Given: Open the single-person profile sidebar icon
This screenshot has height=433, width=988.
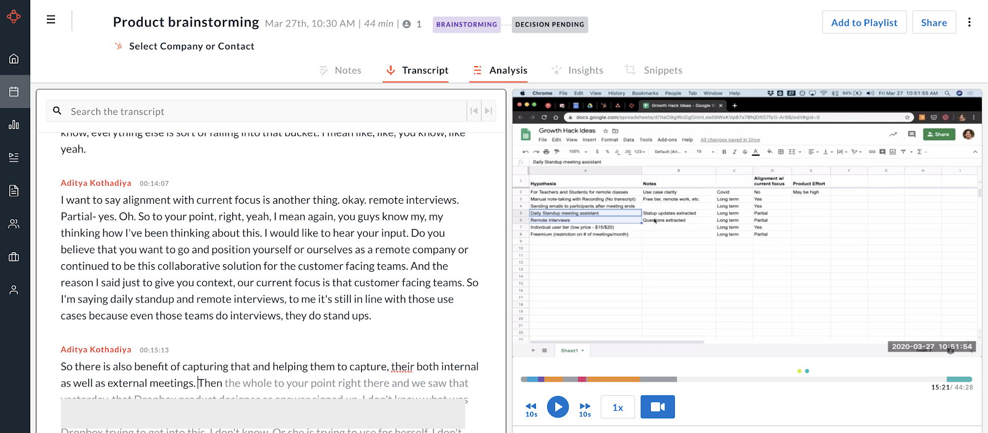Looking at the screenshot, I should click(14, 290).
